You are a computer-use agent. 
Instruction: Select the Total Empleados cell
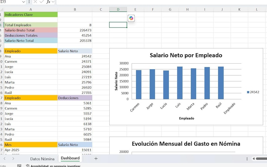pos(31,25)
